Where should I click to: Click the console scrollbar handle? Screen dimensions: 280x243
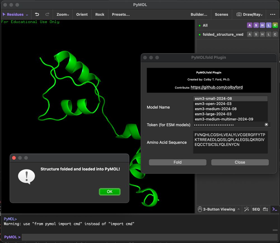click(x=275, y=230)
